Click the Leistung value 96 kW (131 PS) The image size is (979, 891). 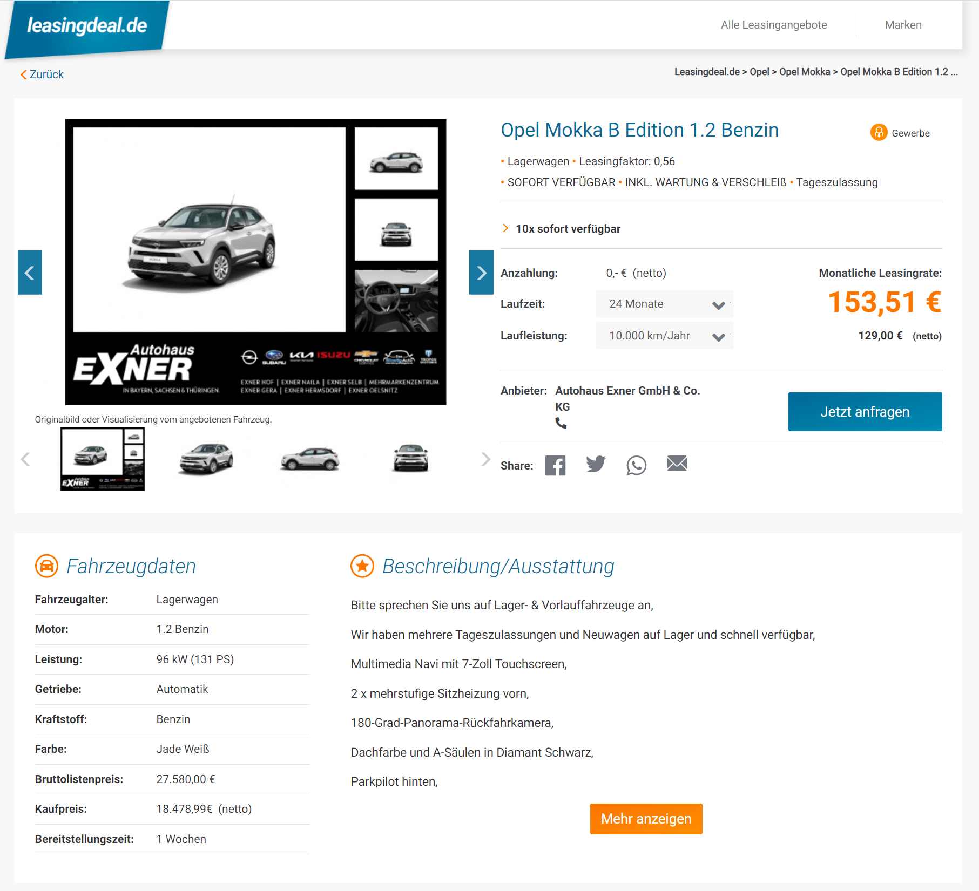[x=195, y=659]
